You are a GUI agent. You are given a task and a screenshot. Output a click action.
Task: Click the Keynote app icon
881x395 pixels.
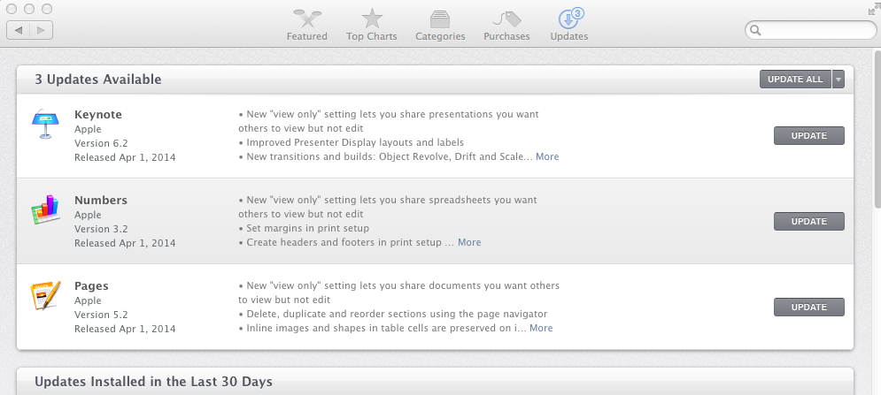point(45,125)
